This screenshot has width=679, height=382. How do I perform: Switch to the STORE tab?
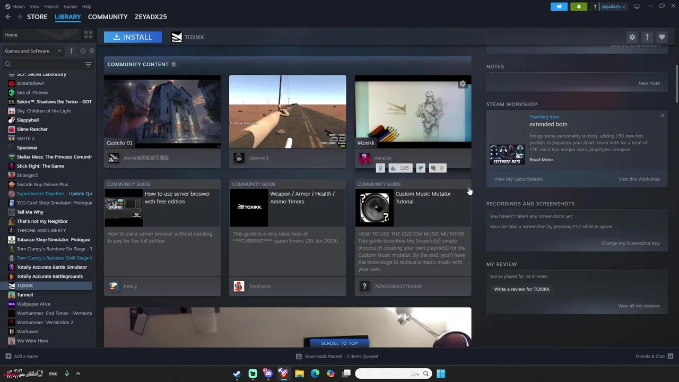tap(37, 17)
